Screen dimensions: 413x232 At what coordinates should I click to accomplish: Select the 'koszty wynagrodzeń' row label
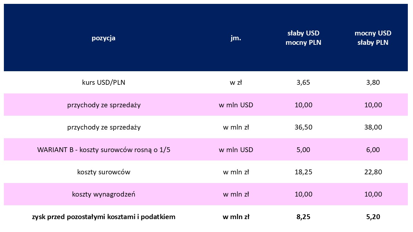click(x=104, y=194)
